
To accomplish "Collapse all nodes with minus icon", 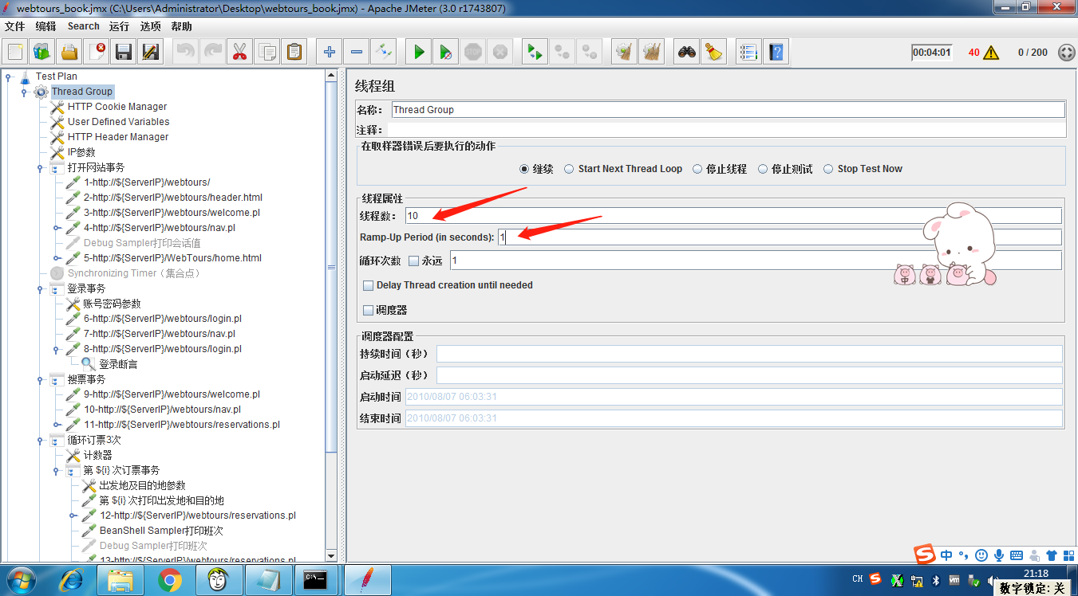I will coord(357,53).
